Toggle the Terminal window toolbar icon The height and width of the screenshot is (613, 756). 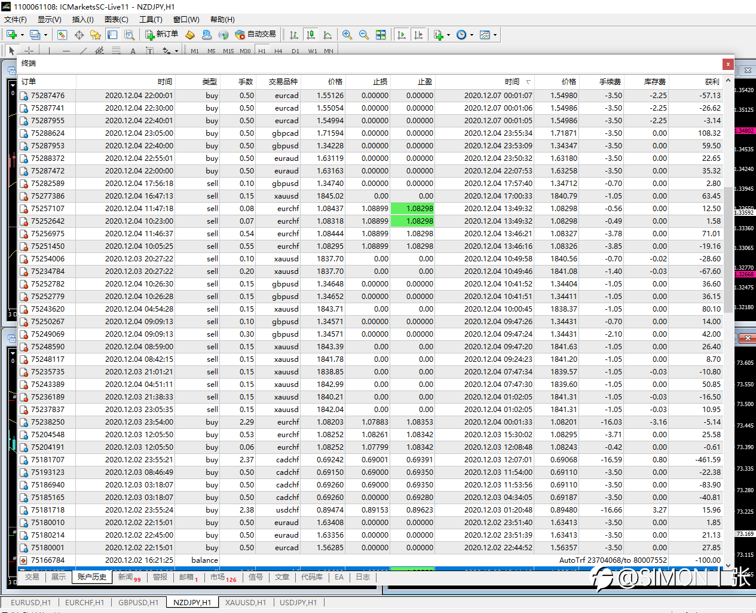(x=112, y=35)
